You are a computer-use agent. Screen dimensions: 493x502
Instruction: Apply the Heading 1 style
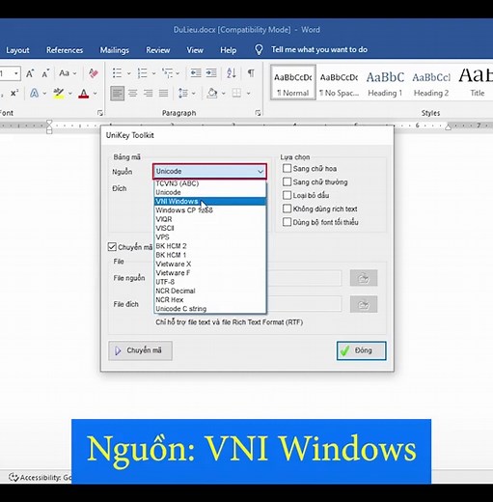point(385,83)
